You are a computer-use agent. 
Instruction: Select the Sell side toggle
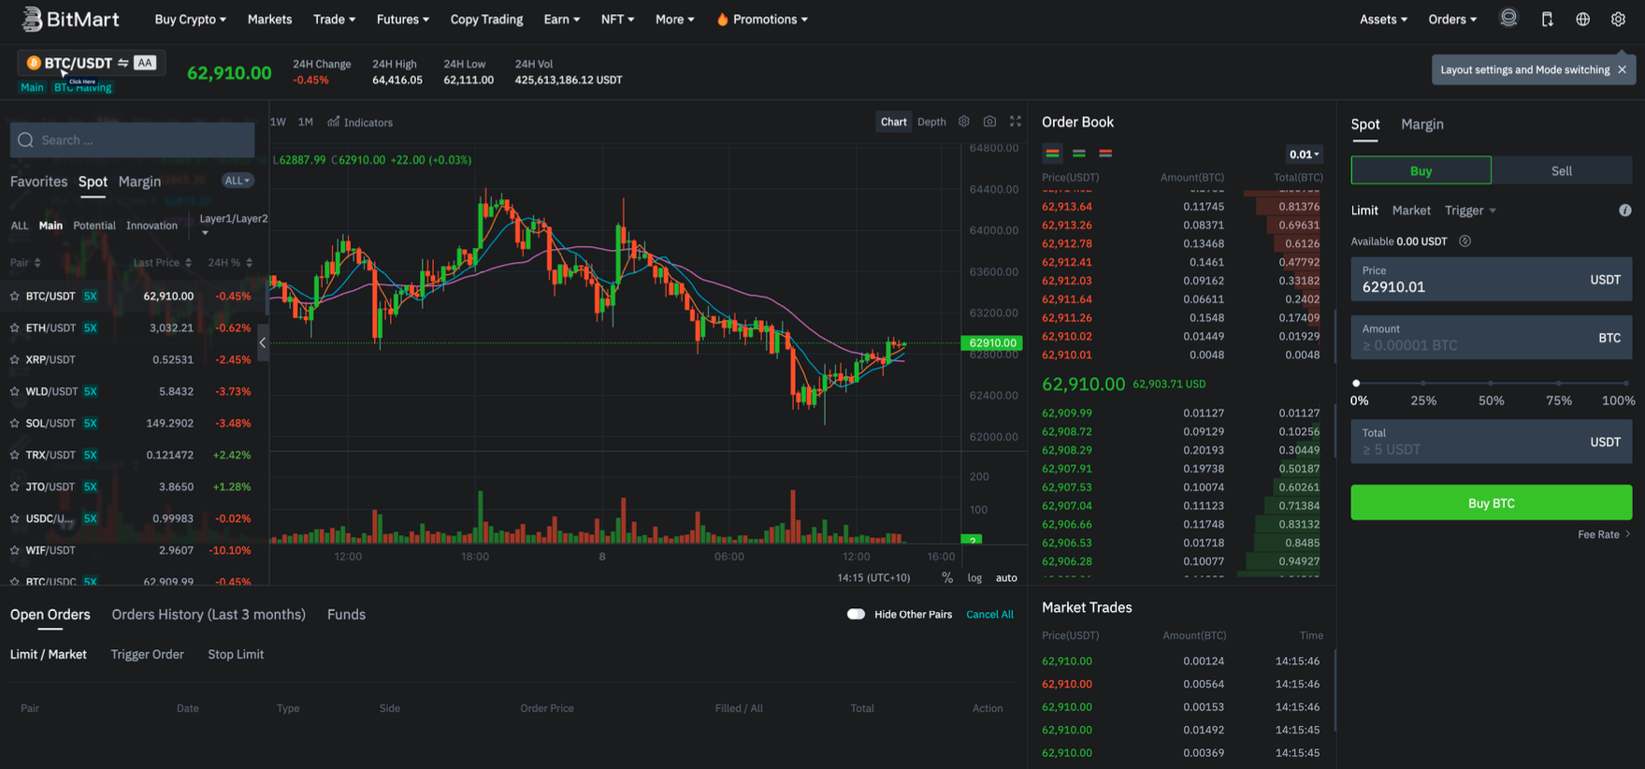1562,170
